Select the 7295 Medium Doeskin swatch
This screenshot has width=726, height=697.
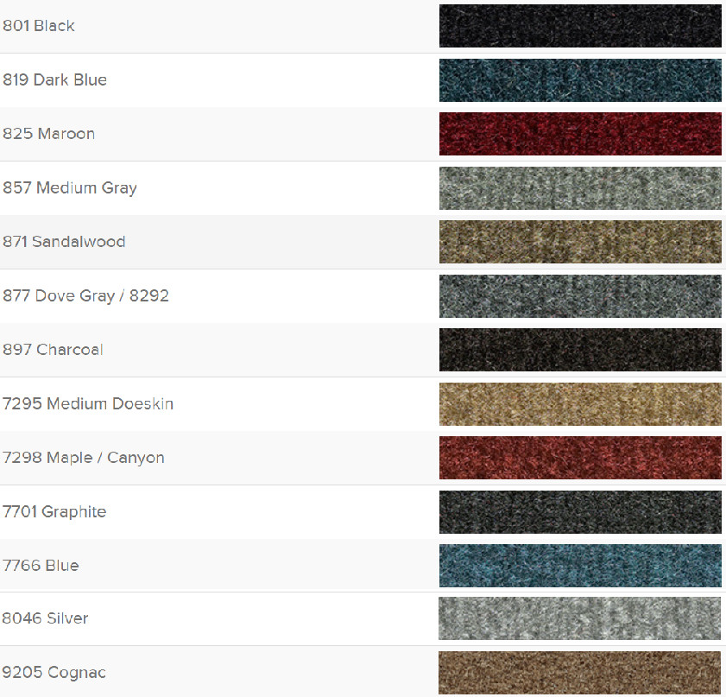coord(580,404)
